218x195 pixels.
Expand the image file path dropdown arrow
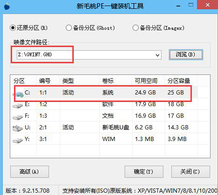click(157, 55)
